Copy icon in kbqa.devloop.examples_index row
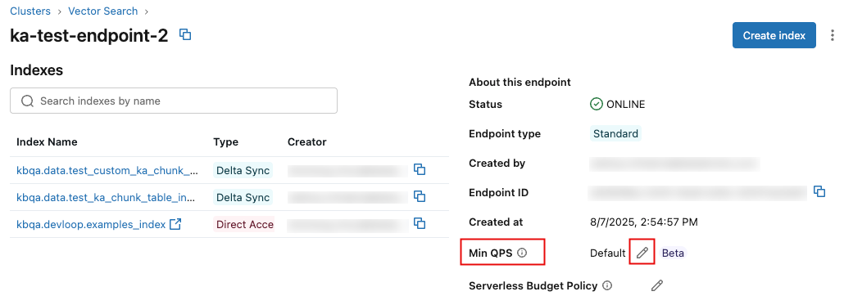The width and height of the screenshot is (844, 305). point(420,223)
